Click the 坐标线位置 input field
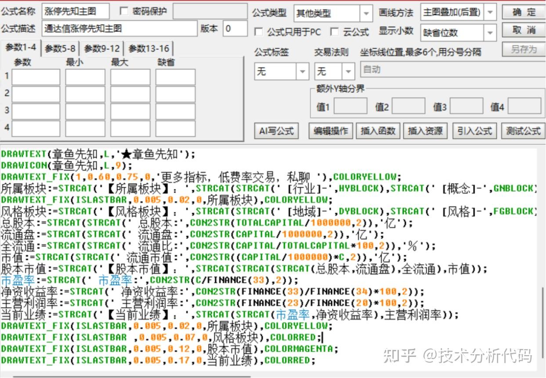546x378 pixels. (453, 69)
